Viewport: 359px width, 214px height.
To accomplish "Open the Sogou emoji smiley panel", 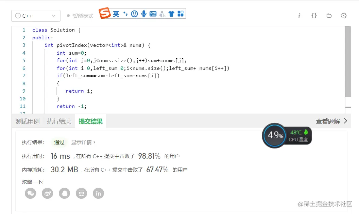I will point(134,14).
